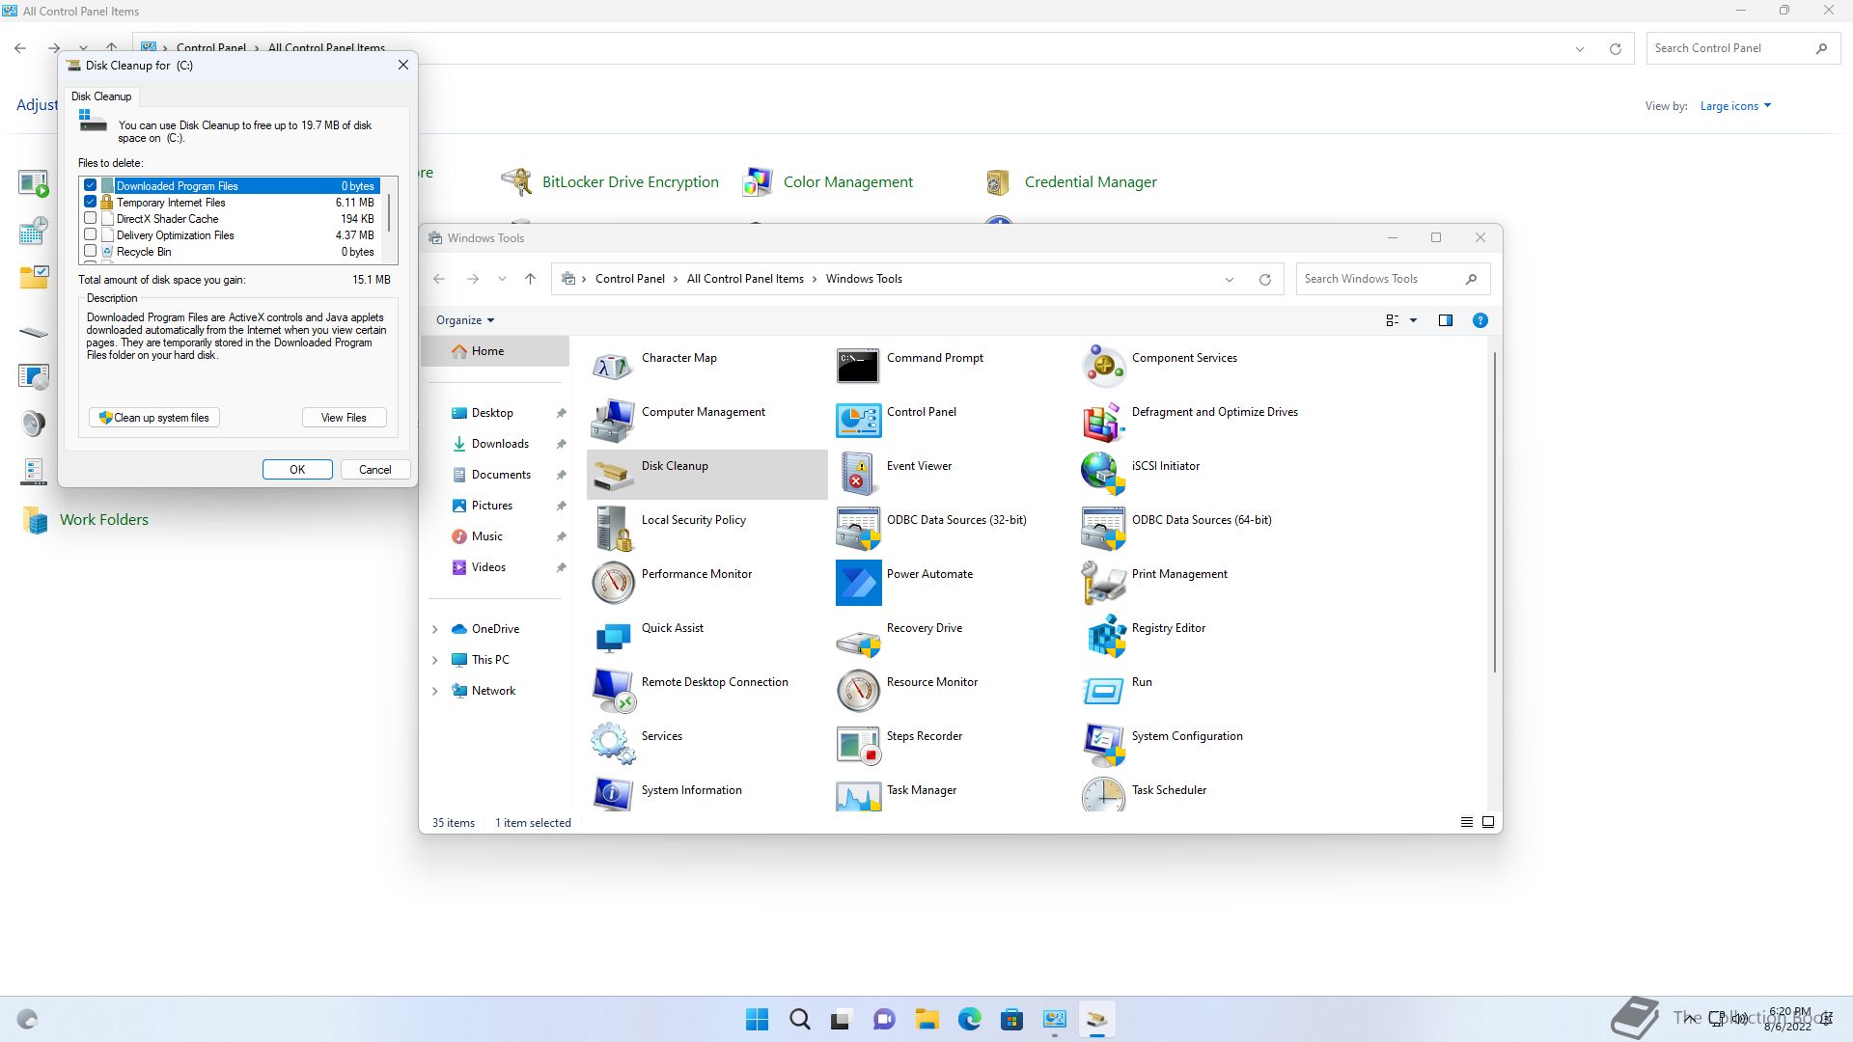Expand This PC tree node
The width and height of the screenshot is (1853, 1042).
(x=434, y=660)
